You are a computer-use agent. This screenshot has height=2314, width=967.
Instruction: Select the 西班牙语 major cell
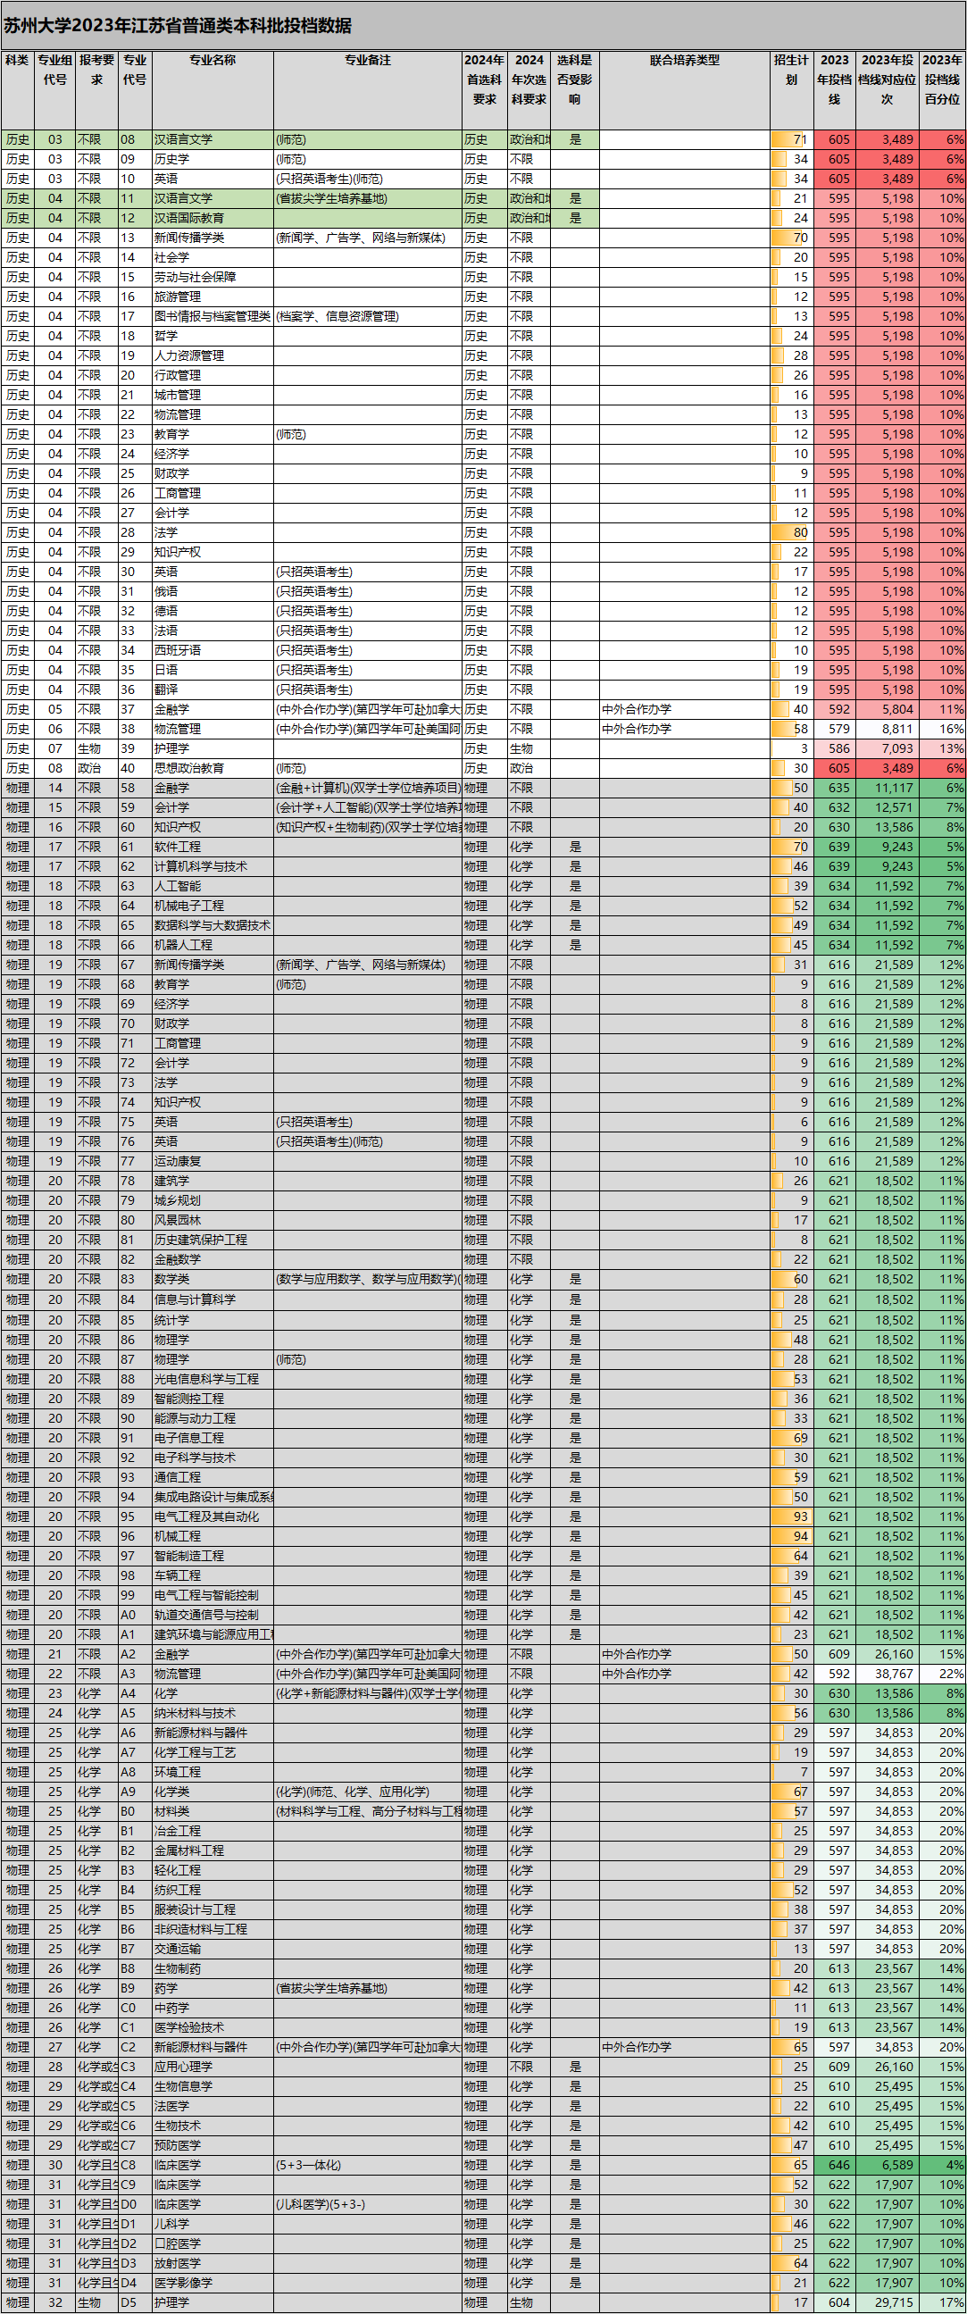click(x=178, y=650)
